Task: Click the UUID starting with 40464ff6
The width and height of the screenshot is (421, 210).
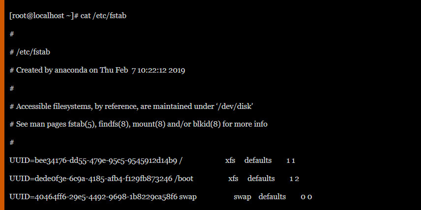Action: (x=93, y=197)
